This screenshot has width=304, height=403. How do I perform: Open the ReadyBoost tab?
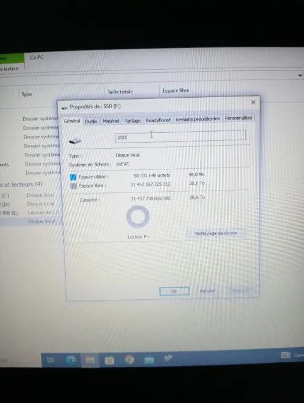coord(158,120)
